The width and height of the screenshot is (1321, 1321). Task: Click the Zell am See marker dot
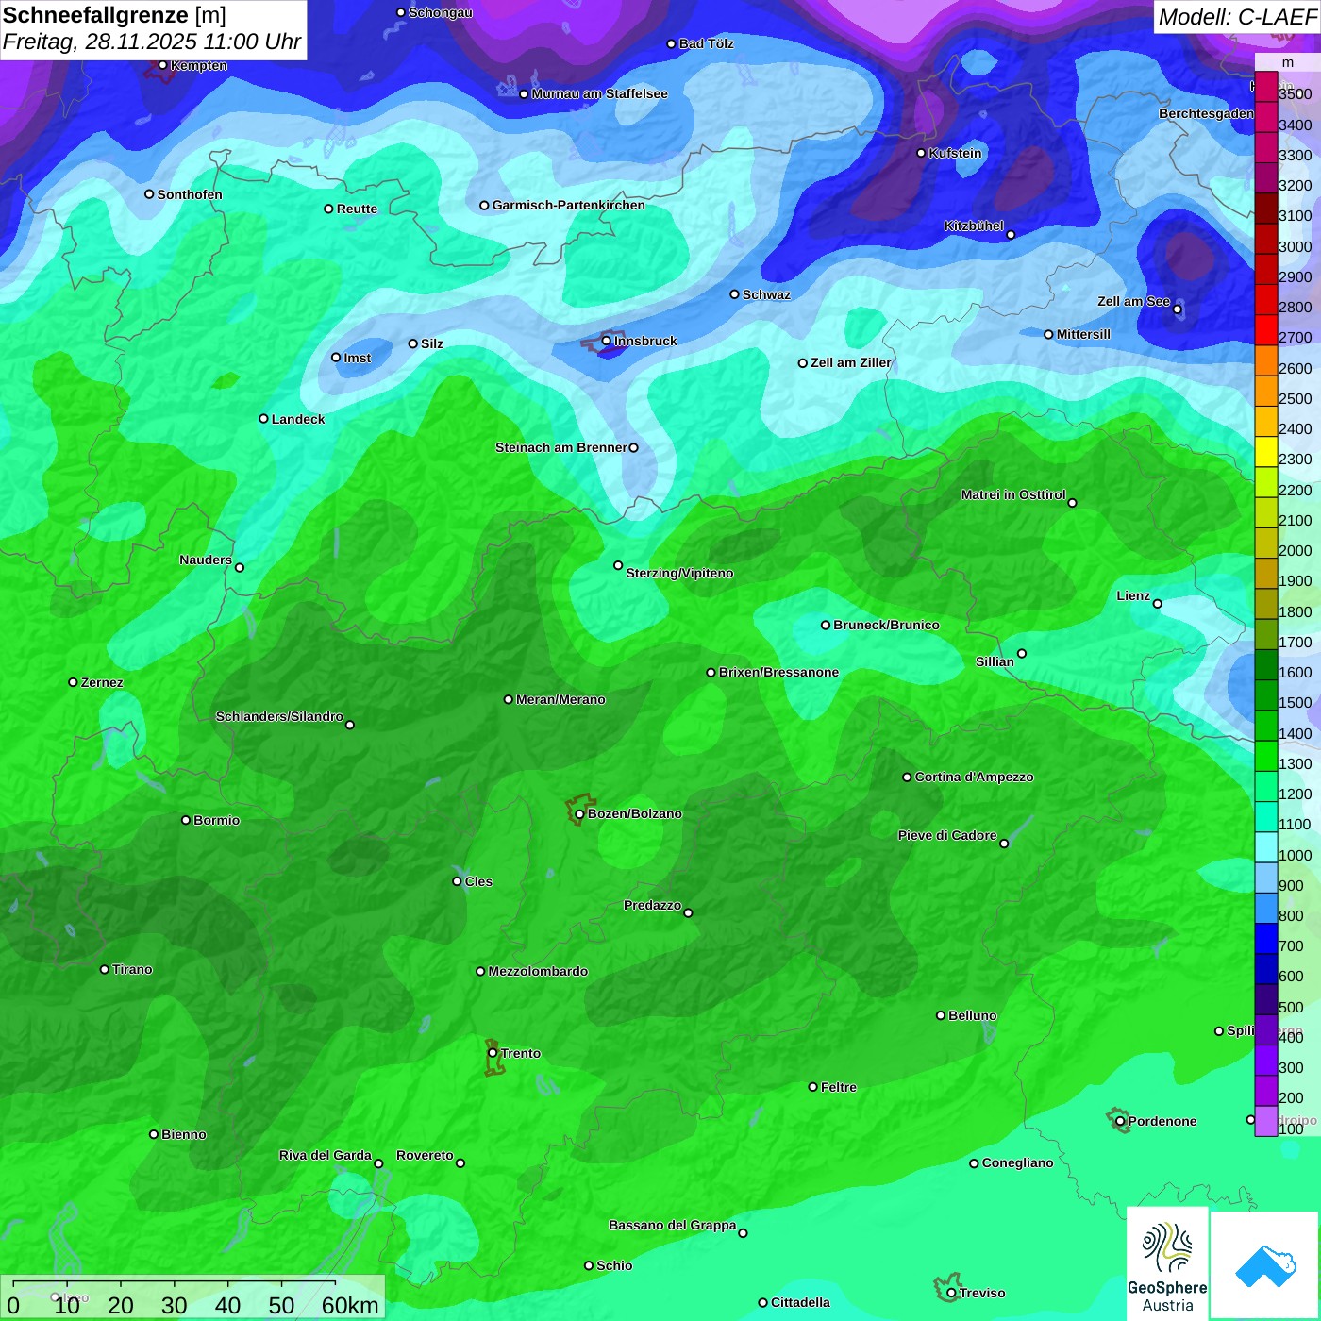1177,309
